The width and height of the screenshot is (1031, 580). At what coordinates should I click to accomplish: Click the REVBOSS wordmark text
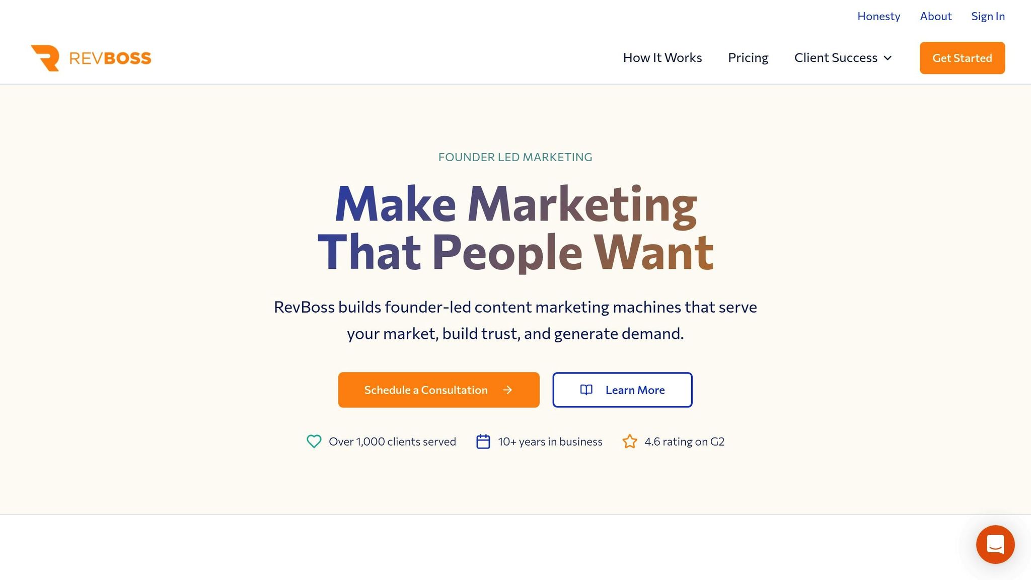(110, 58)
